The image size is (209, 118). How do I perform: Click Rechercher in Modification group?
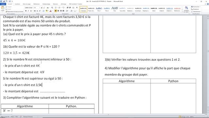click(x=196, y=7)
